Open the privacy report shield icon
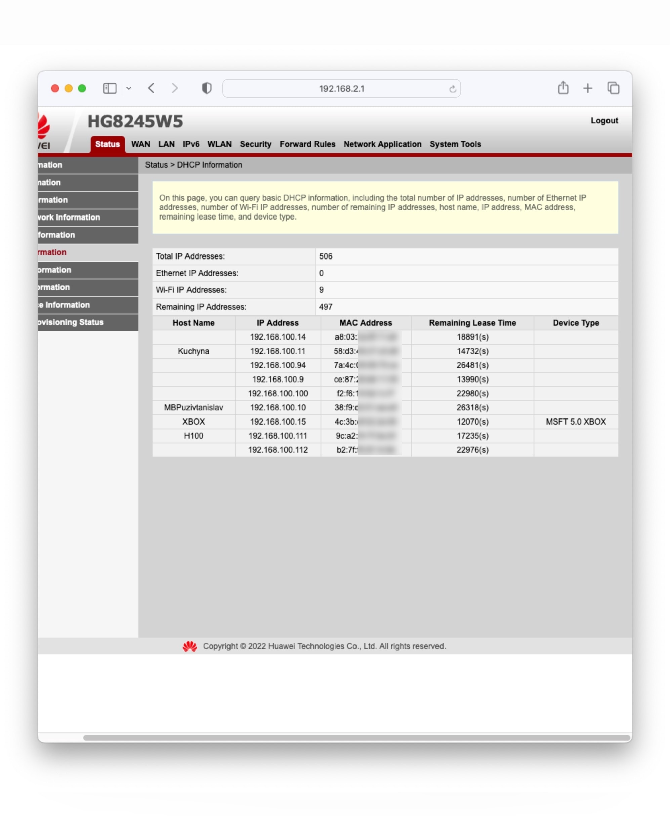This screenshot has height=838, width=670. point(207,88)
